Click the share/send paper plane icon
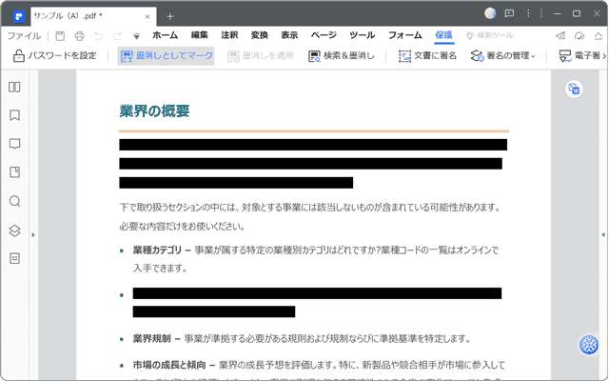 [x=560, y=36]
